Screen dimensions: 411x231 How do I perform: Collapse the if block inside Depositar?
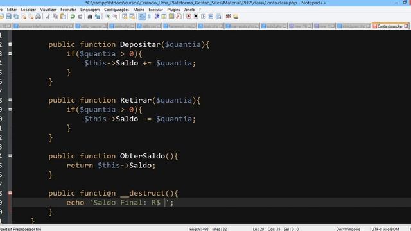click(x=10, y=53)
